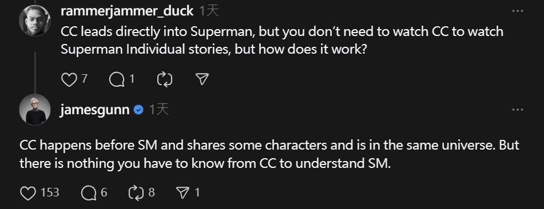Open more options menu for jamesgunn's reply
Viewport: 544px width, 209px height.
517,110
